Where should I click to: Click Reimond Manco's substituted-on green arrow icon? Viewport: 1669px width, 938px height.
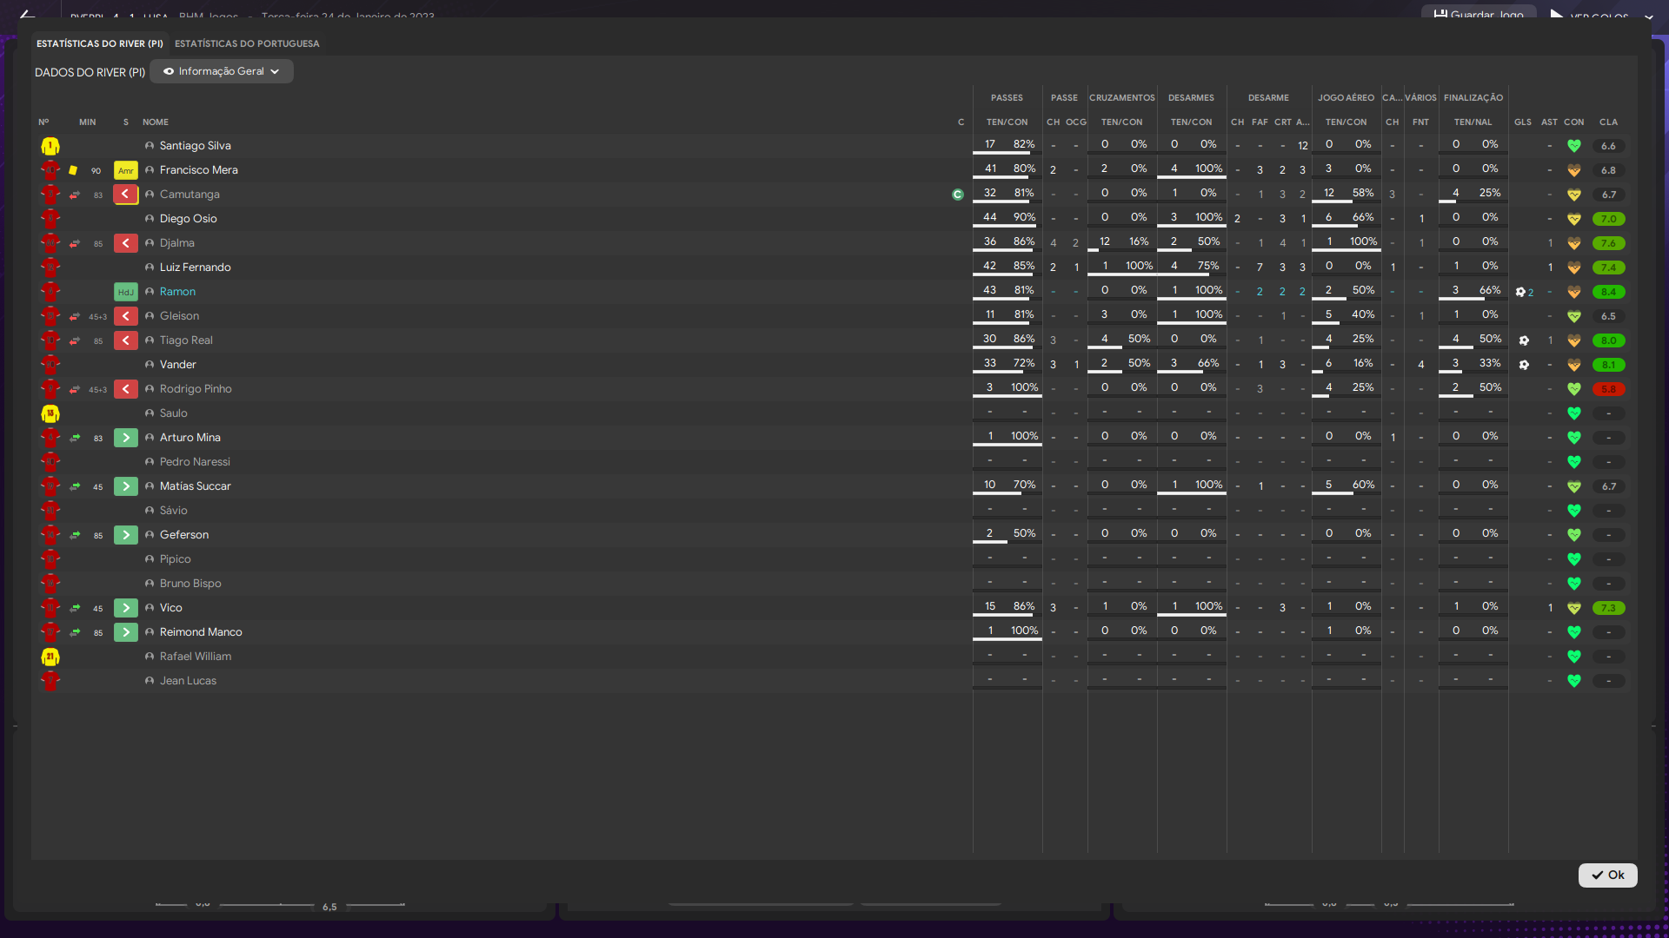coord(126,632)
